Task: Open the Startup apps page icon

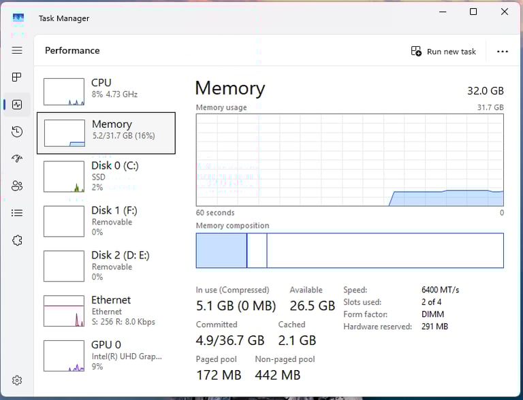Action: click(x=17, y=159)
